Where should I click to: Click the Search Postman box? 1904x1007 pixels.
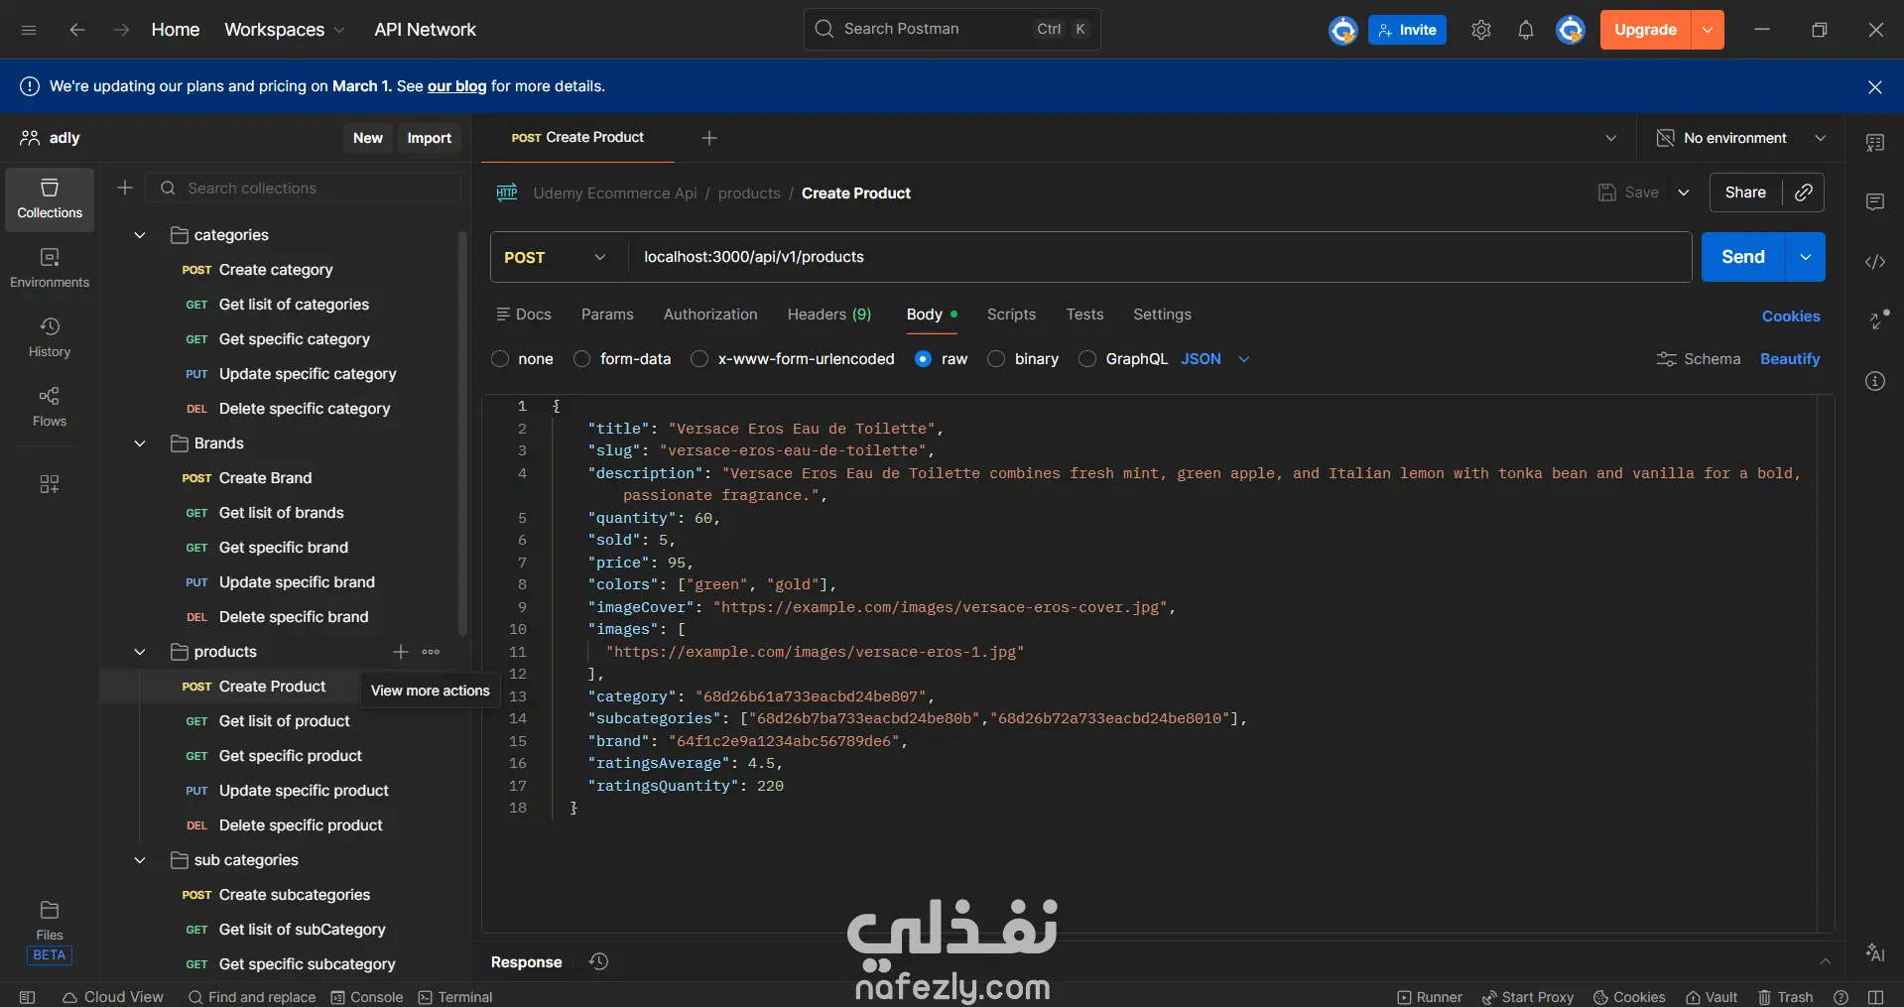(x=952, y=29)
